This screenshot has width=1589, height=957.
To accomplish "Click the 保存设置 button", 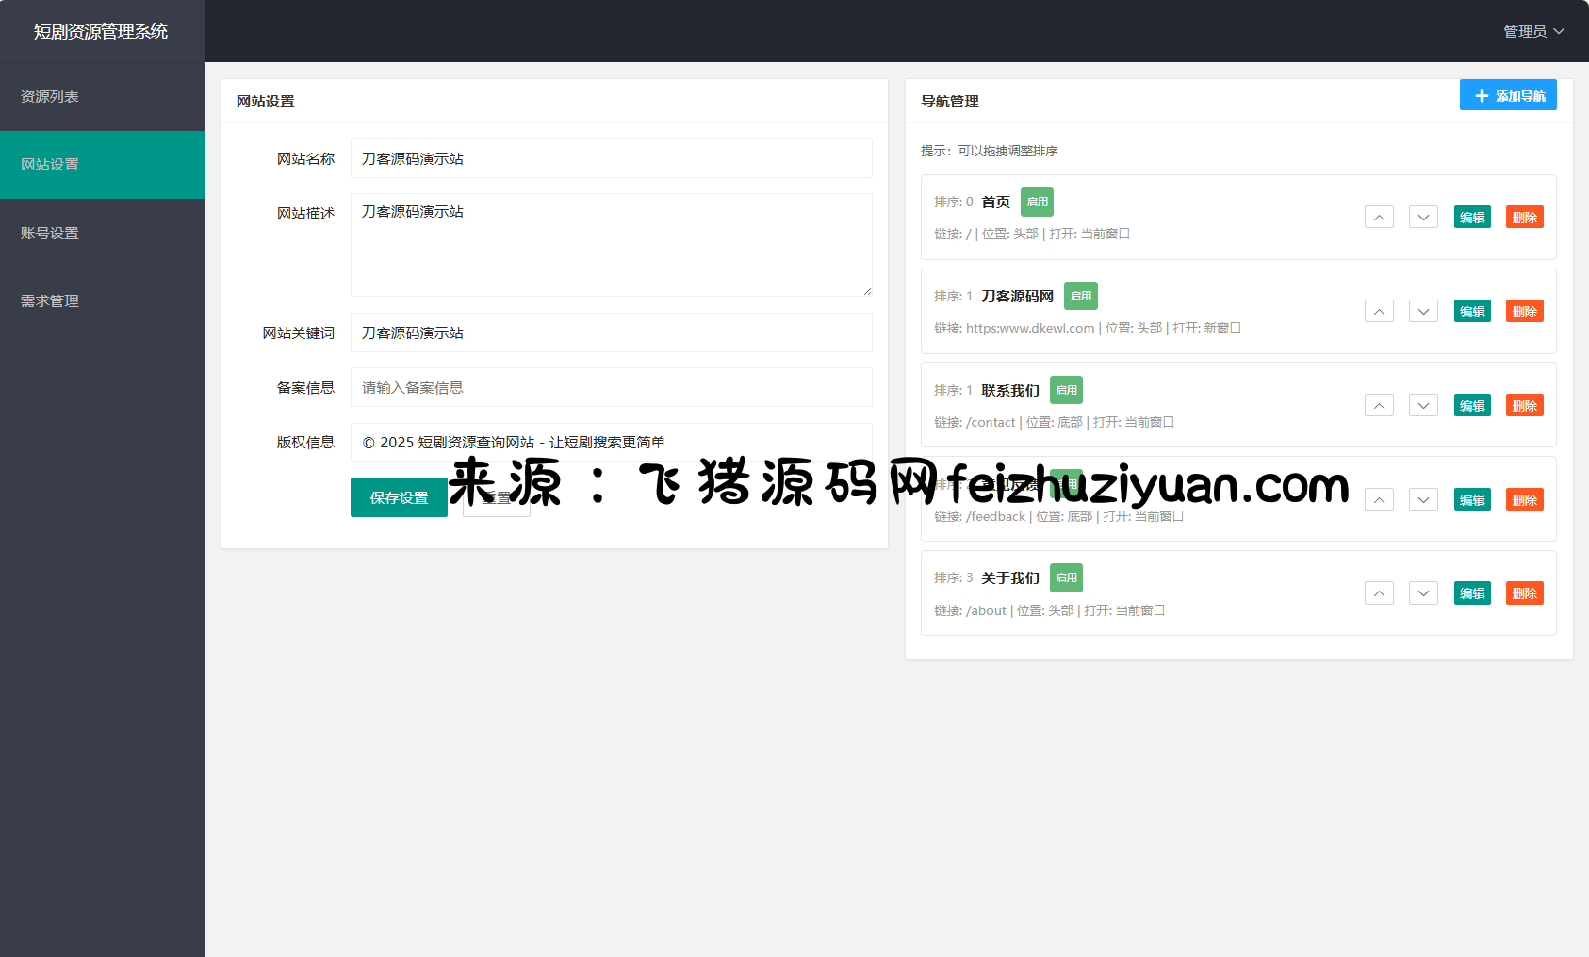I will 399,497.
